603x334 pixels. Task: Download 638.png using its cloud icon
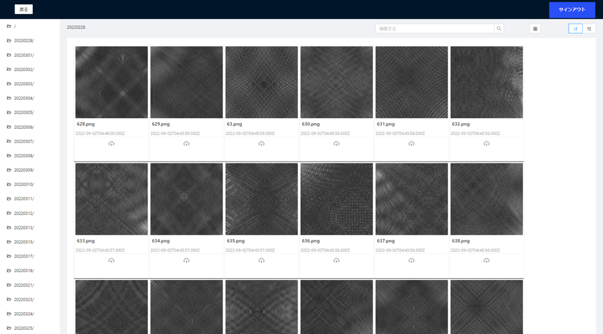click(x=486, y=261)
